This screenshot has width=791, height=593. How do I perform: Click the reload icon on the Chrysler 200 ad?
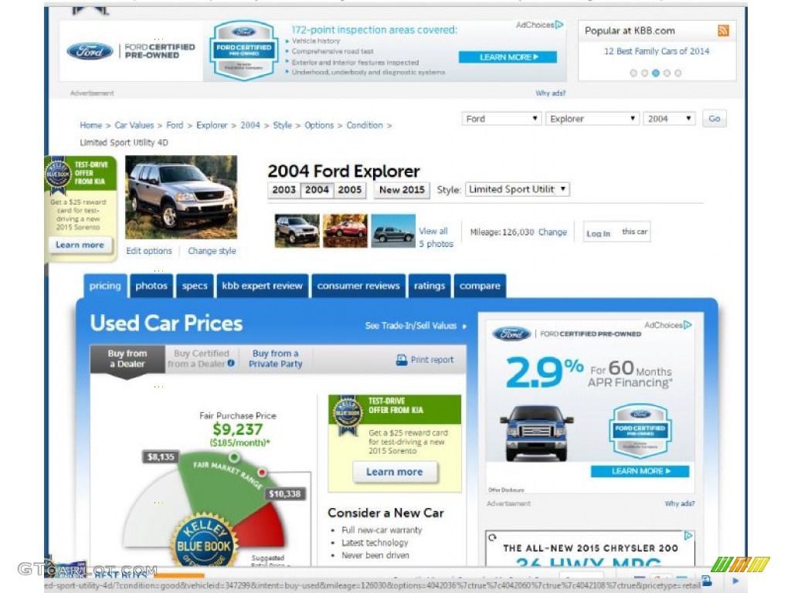pos(492,537)
